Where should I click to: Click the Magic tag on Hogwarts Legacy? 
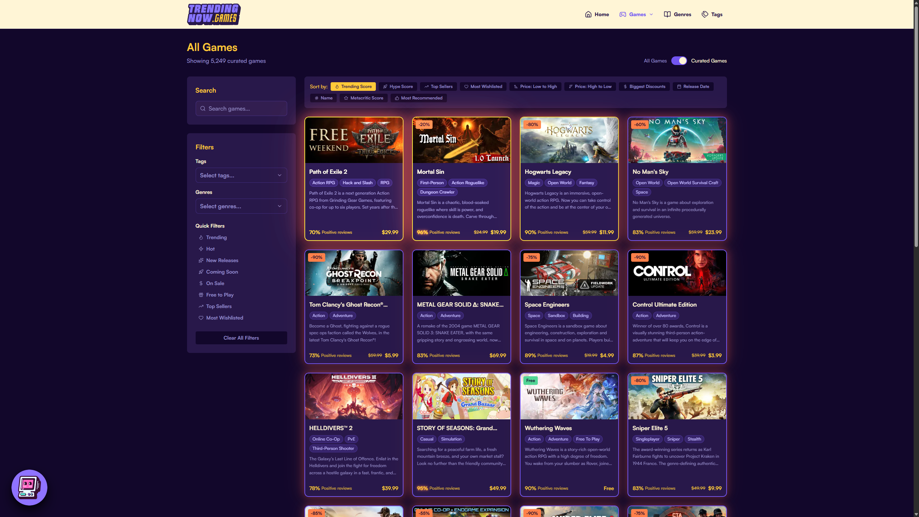[534, 183]
